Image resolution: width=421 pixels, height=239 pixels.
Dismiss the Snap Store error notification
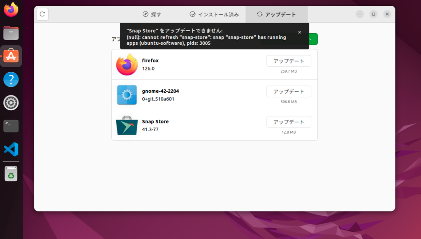coord(299,32)
